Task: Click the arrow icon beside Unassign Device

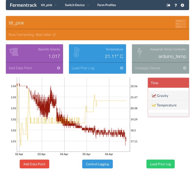Action: 185,68
